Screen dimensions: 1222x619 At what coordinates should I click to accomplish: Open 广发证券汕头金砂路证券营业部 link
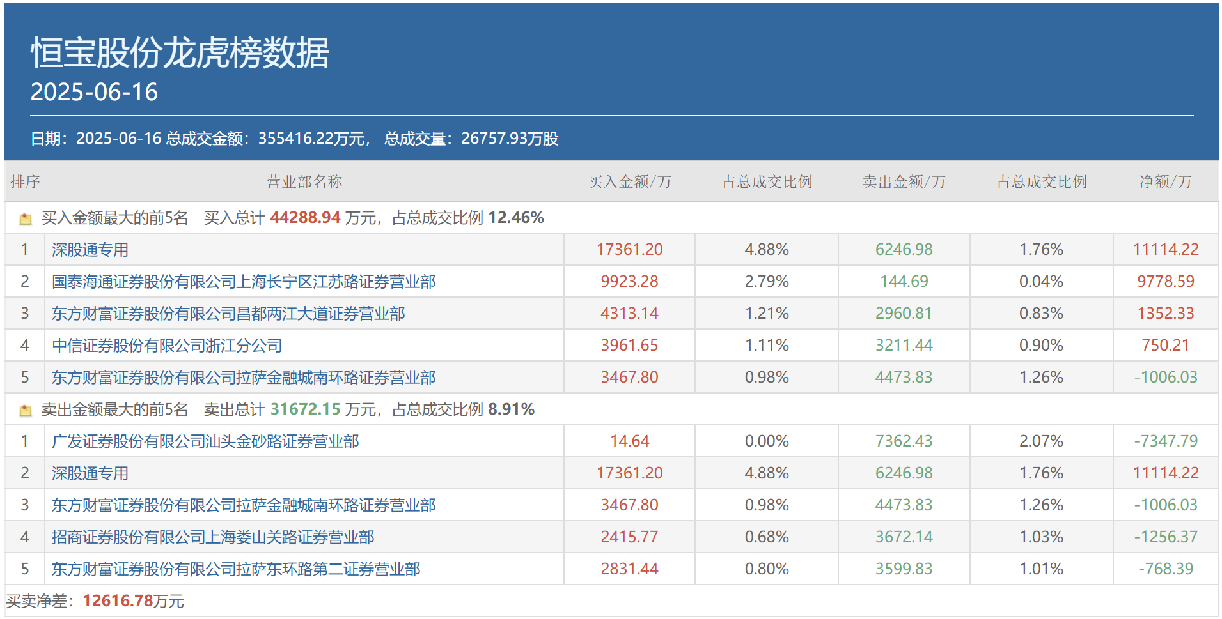point(205,441)
